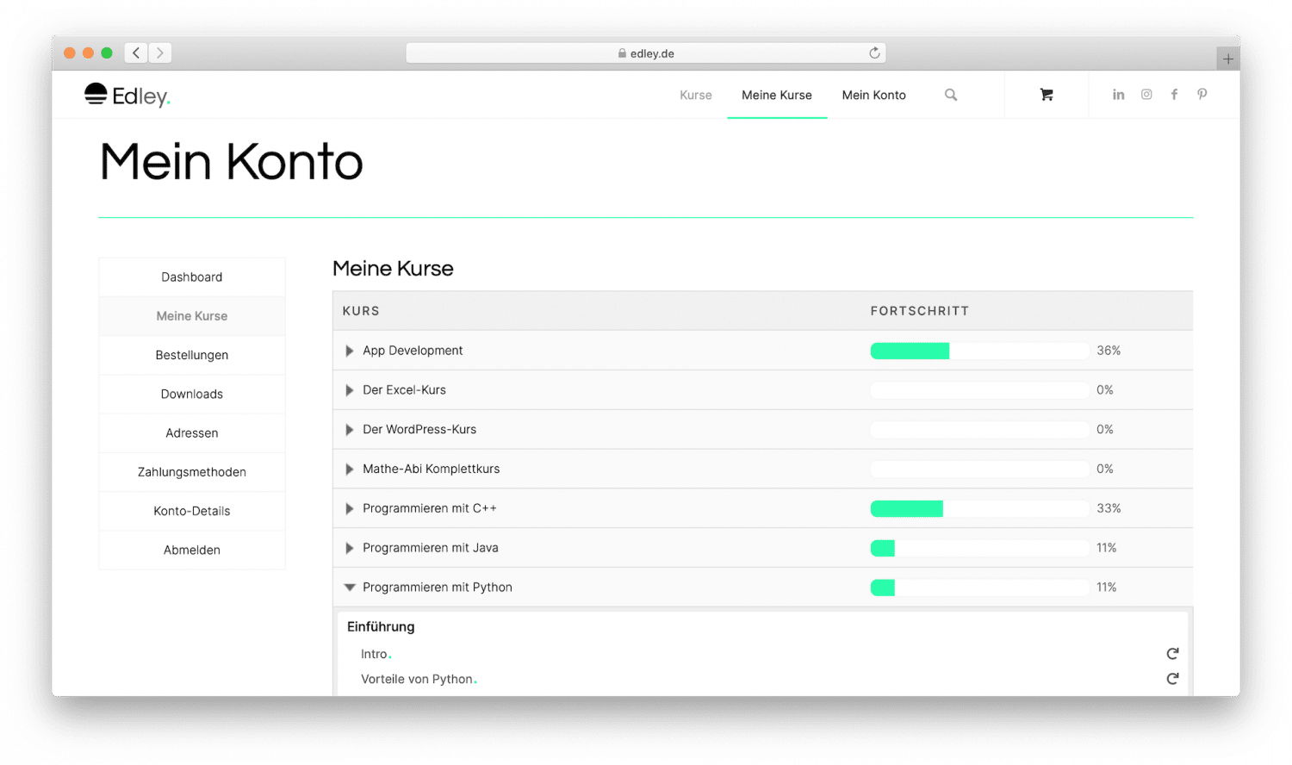Click the edley.de address bar
1292x765 pixels.
coord(646,53)
